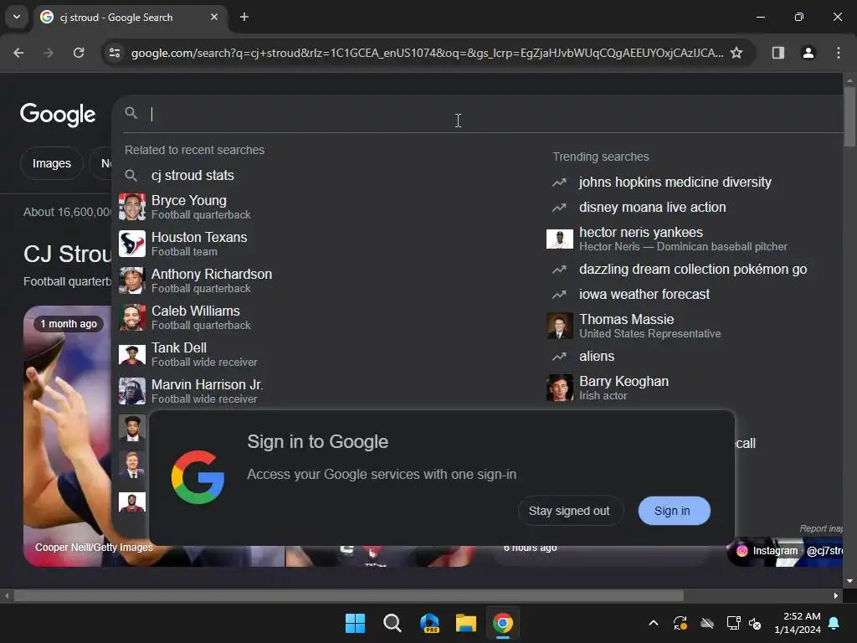Click the magnifier icon in the search box
This screenshot has height=643, width=857.
click(x=131, y=113)
